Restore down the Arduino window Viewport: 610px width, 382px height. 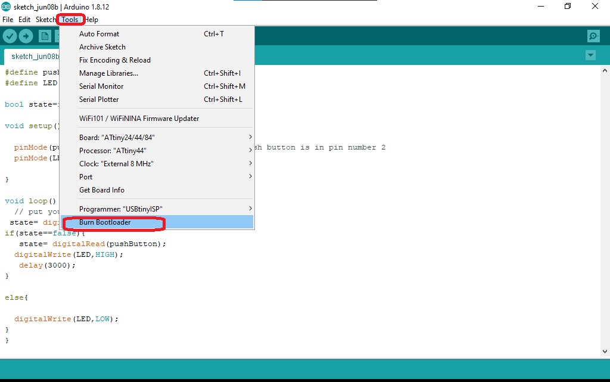(568, 6)
